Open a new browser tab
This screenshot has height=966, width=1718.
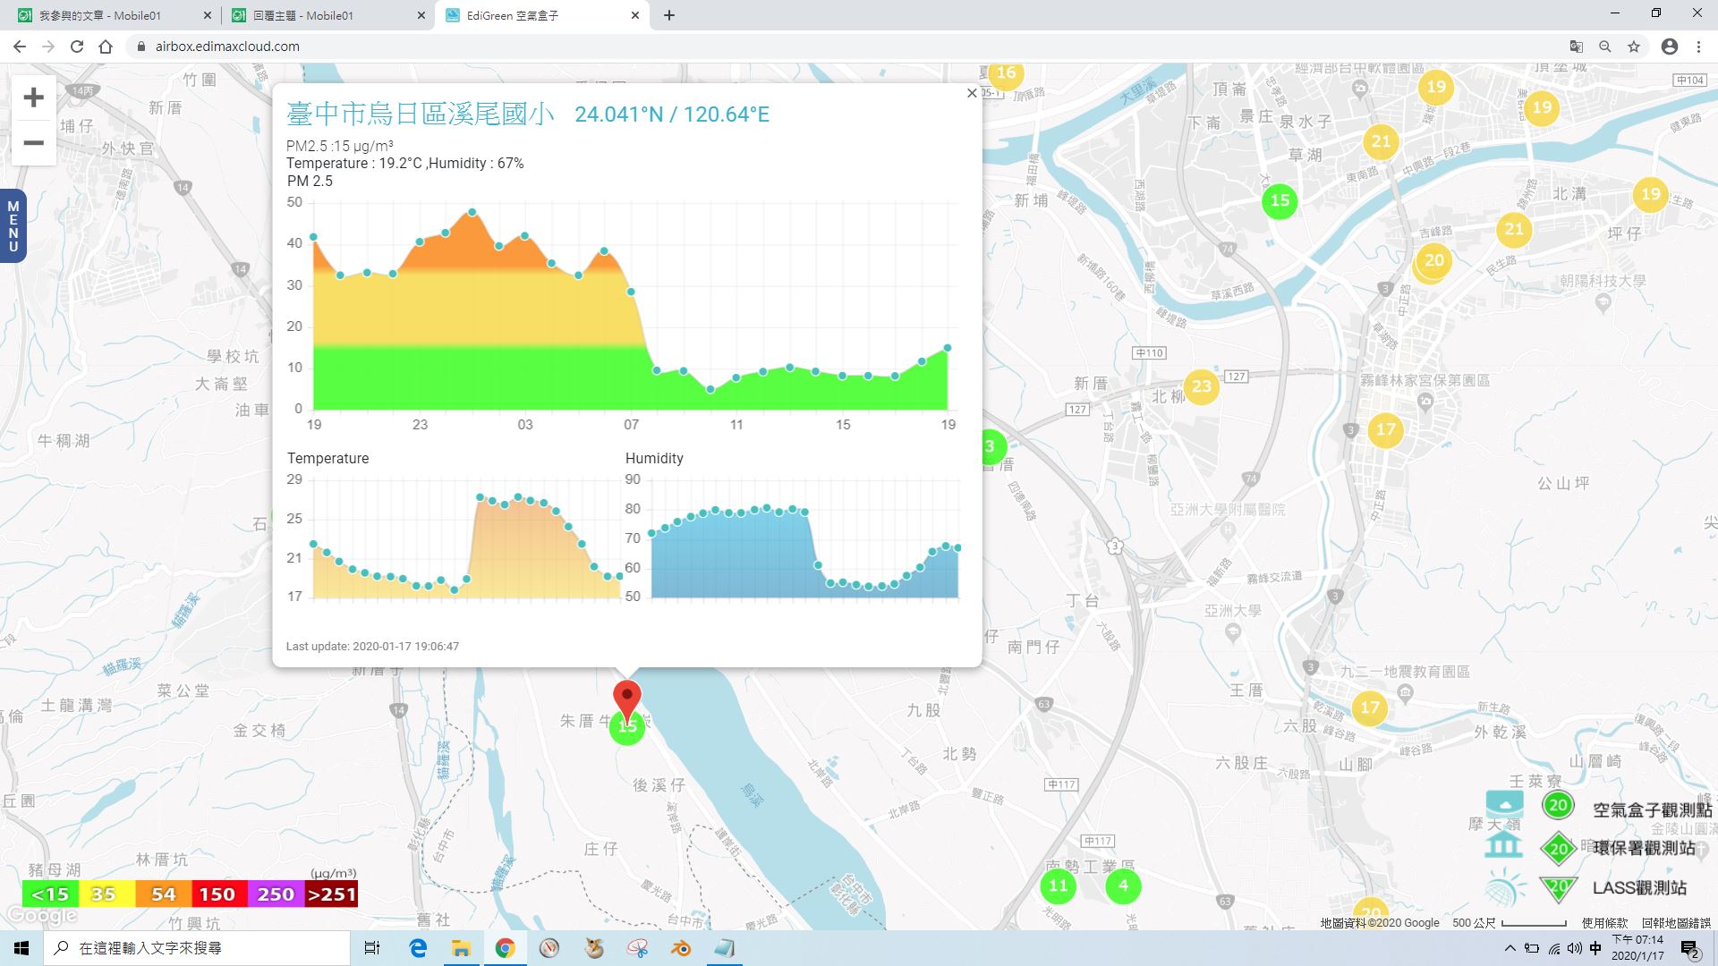(668, 15)
